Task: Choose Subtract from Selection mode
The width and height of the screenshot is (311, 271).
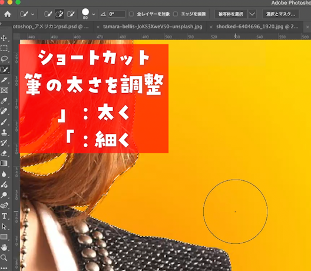Action: [71, 14]
